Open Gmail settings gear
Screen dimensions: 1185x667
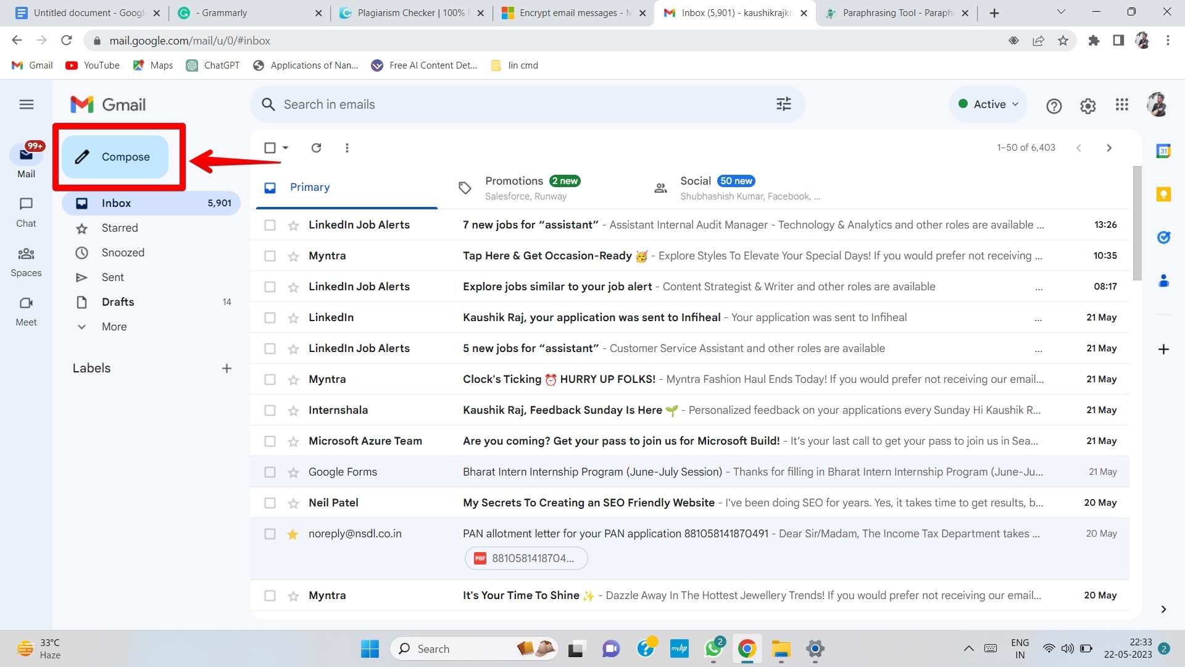pos(1088,106)
